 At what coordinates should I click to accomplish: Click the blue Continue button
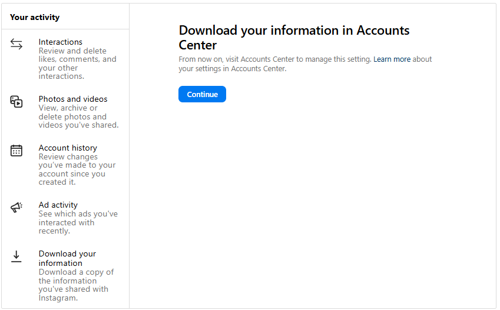coord(202,94)
